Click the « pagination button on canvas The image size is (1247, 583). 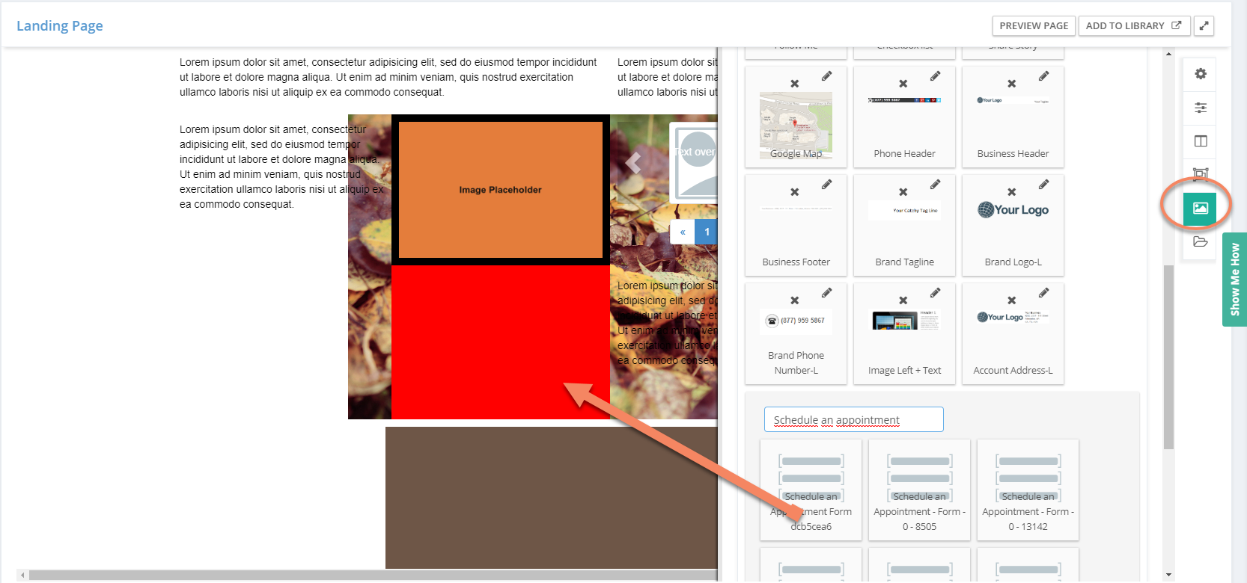[683, 232]
